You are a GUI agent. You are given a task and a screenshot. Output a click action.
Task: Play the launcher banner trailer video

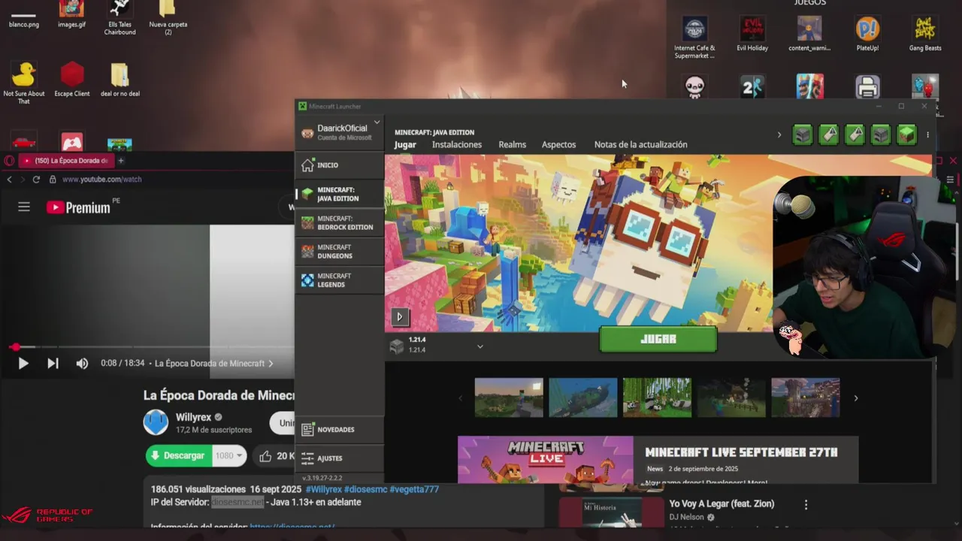click(399, 317)
